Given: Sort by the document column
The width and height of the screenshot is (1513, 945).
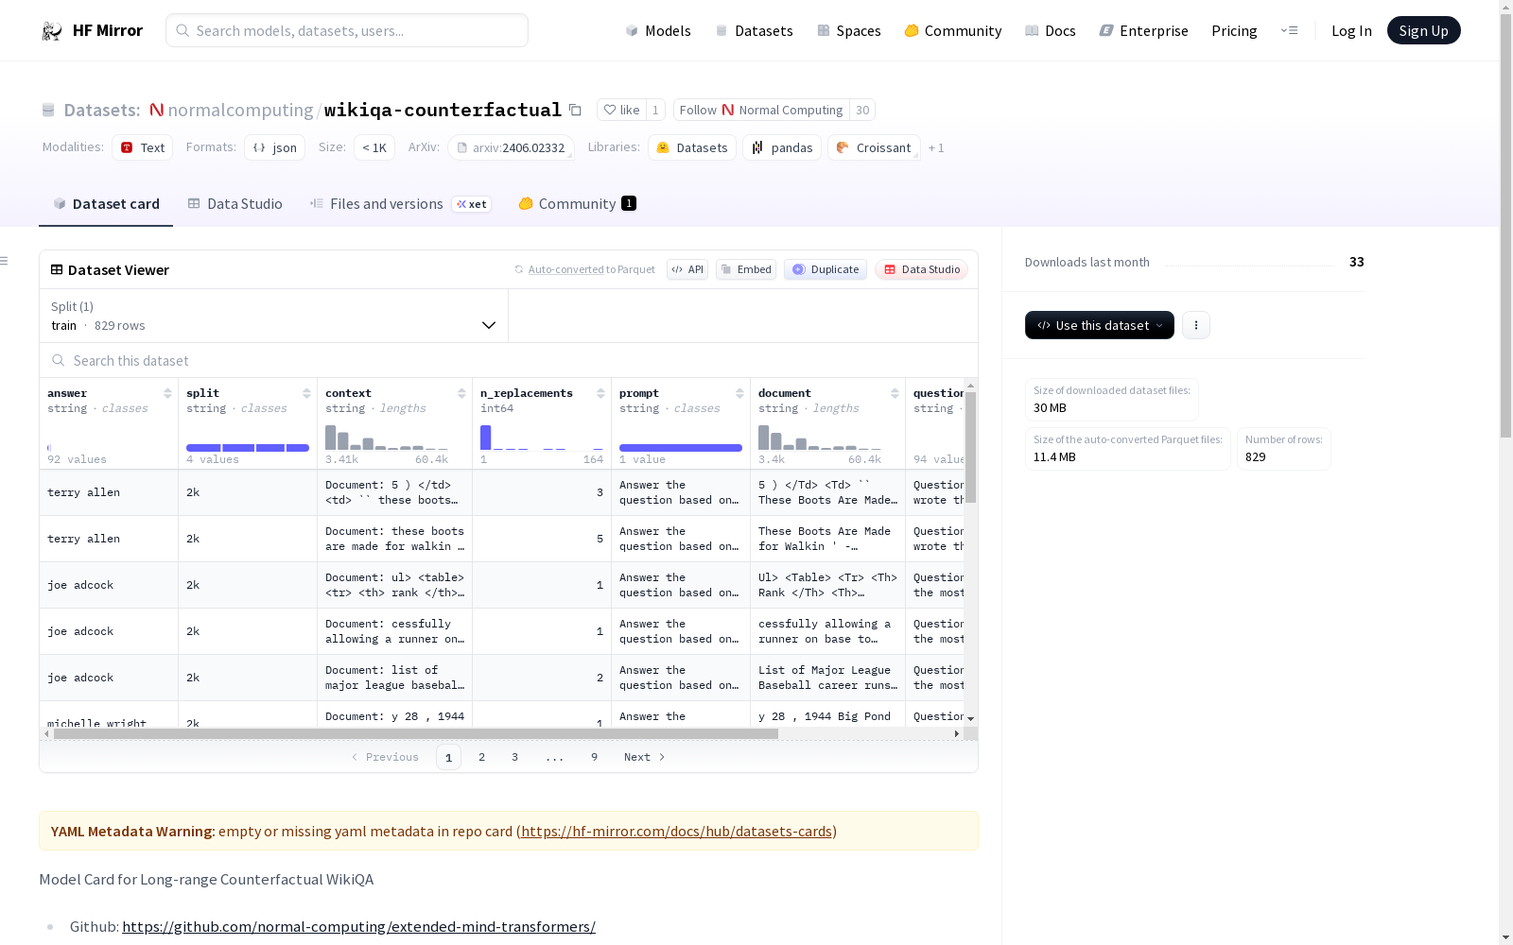Looking at the screenshot, I should [895, 393].
